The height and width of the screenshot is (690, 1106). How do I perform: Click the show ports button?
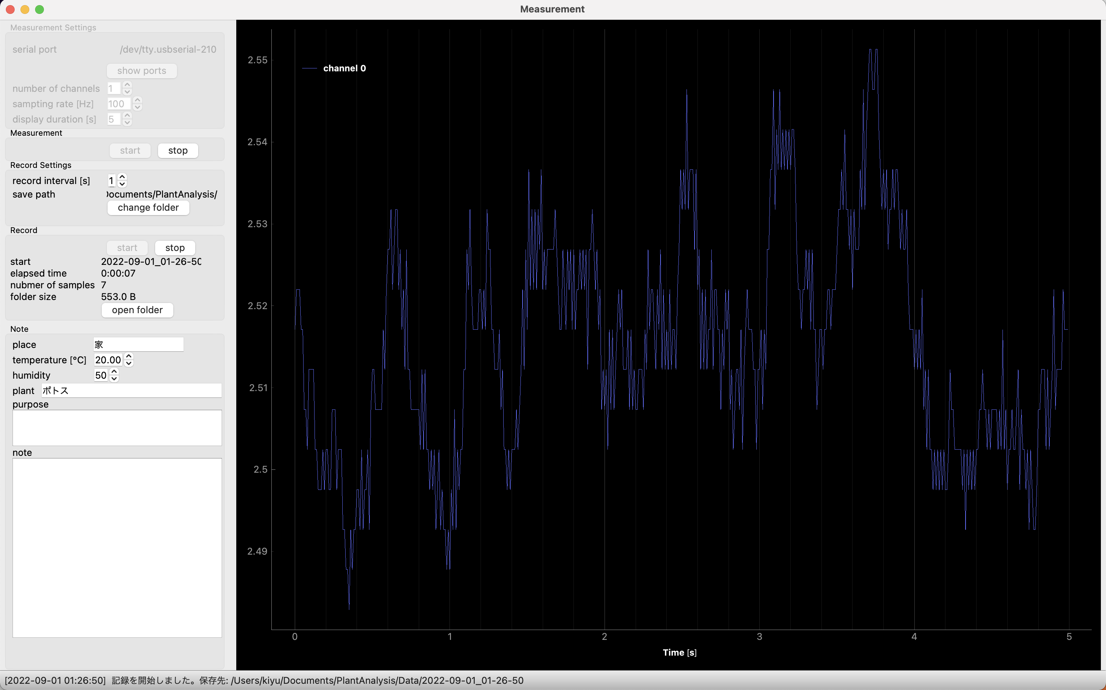(x=142, y=71)
